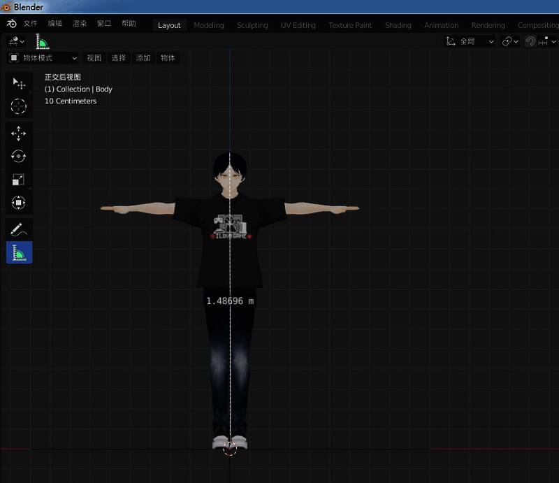559x483 pixels.
Task: Select the Select Box (tweak) tool
Action: 19,83
